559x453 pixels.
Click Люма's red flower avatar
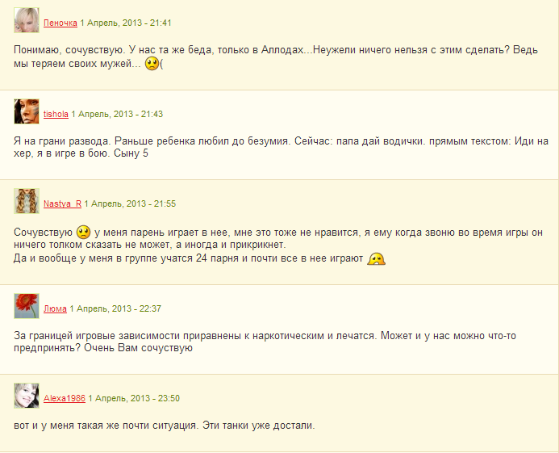[27, 306]
